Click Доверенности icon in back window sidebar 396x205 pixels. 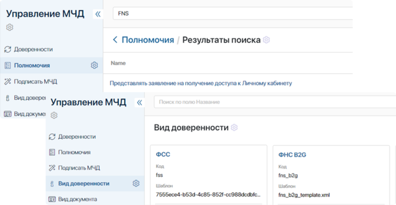point(8,49)
